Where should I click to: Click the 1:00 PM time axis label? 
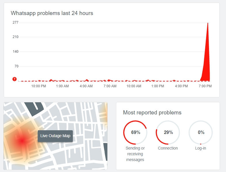click(157, 86)
